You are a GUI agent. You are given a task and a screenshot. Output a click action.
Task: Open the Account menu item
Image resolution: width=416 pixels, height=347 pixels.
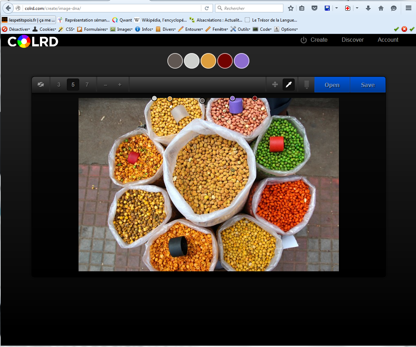(388, 40)
